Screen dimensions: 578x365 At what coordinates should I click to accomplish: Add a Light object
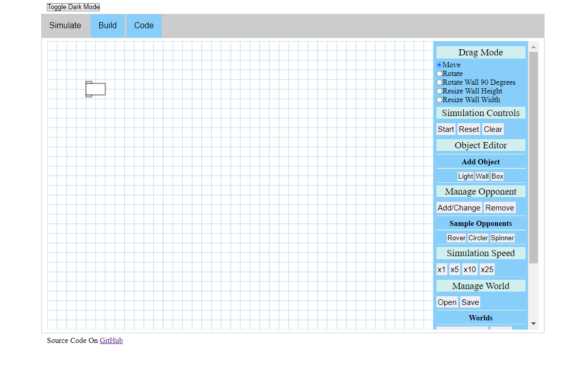[x=465, y=177]
